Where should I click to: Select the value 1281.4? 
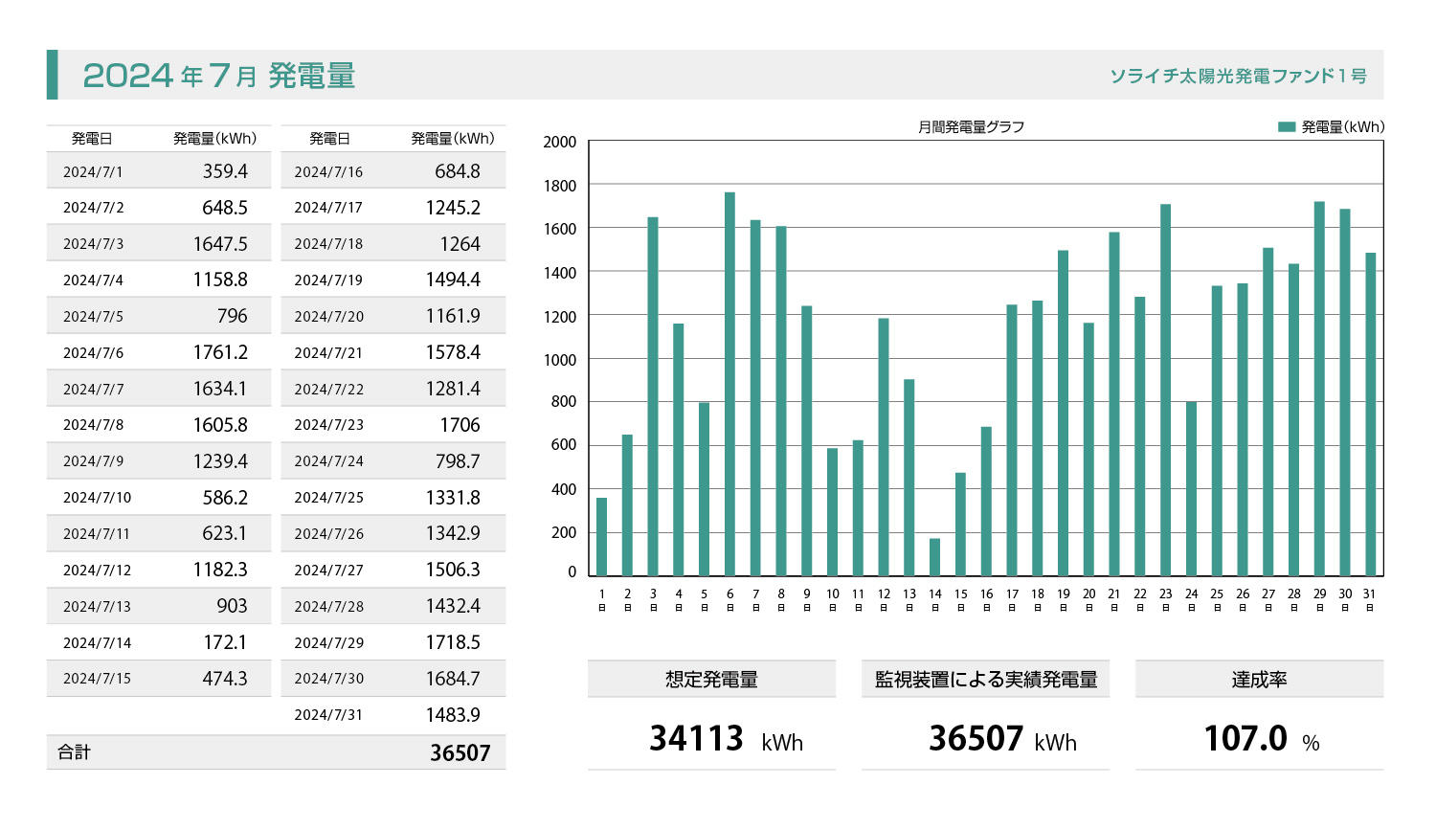click(453, 389)
